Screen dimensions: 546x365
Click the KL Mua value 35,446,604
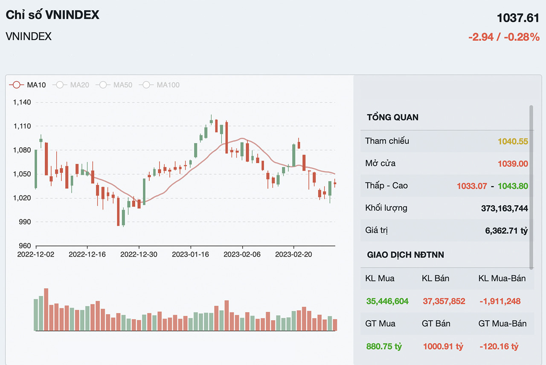[x=387, y=301]
